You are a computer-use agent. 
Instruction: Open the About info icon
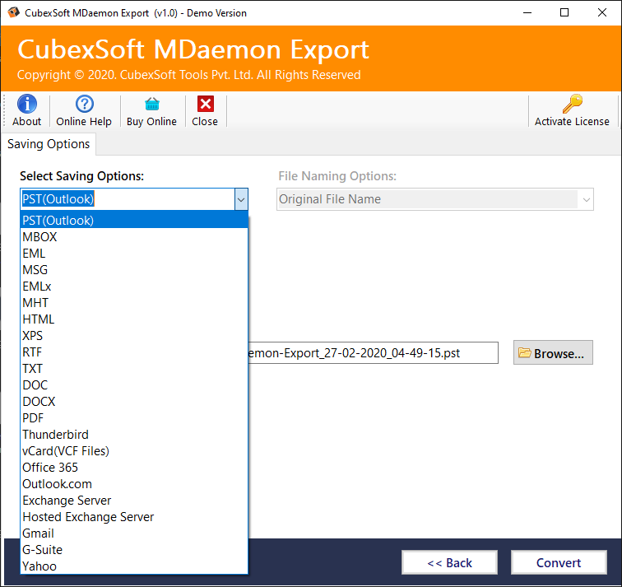[x=26, y=105]
